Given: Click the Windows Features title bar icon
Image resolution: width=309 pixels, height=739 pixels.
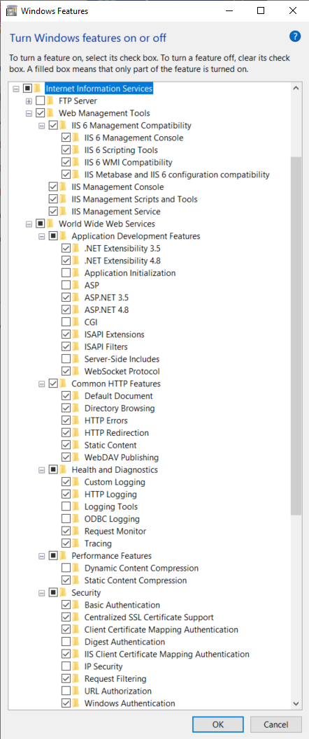Looking at the screenshot, I should tap(12, 10).
